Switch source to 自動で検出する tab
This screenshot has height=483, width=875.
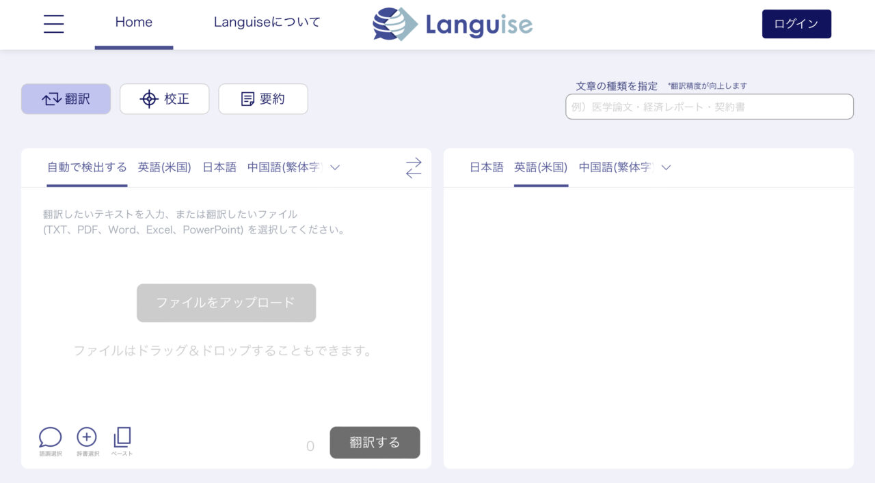click(86, 166)
